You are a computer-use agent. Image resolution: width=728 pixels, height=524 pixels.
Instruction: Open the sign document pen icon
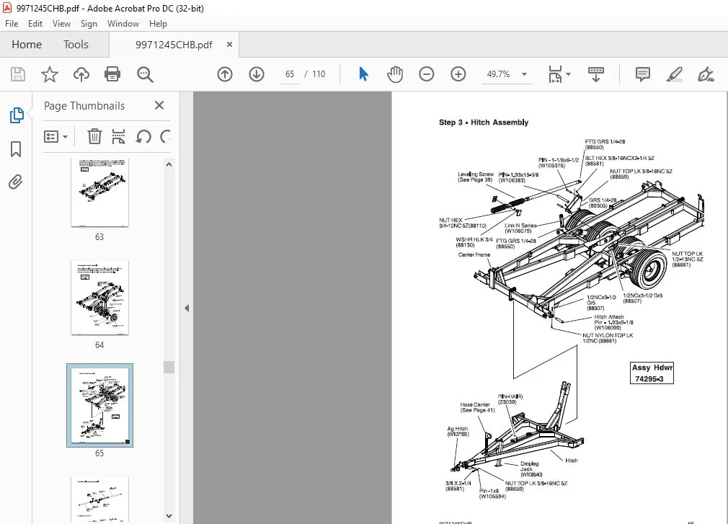(x=706, y=74)
